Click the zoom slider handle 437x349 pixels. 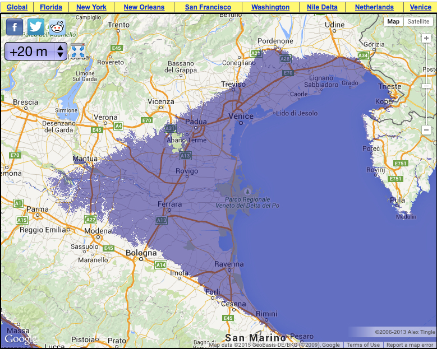click(426, 86)
